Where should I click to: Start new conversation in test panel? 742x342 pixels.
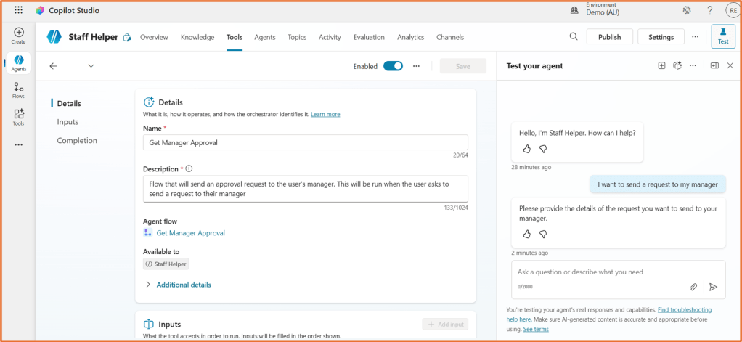[661, 66]
